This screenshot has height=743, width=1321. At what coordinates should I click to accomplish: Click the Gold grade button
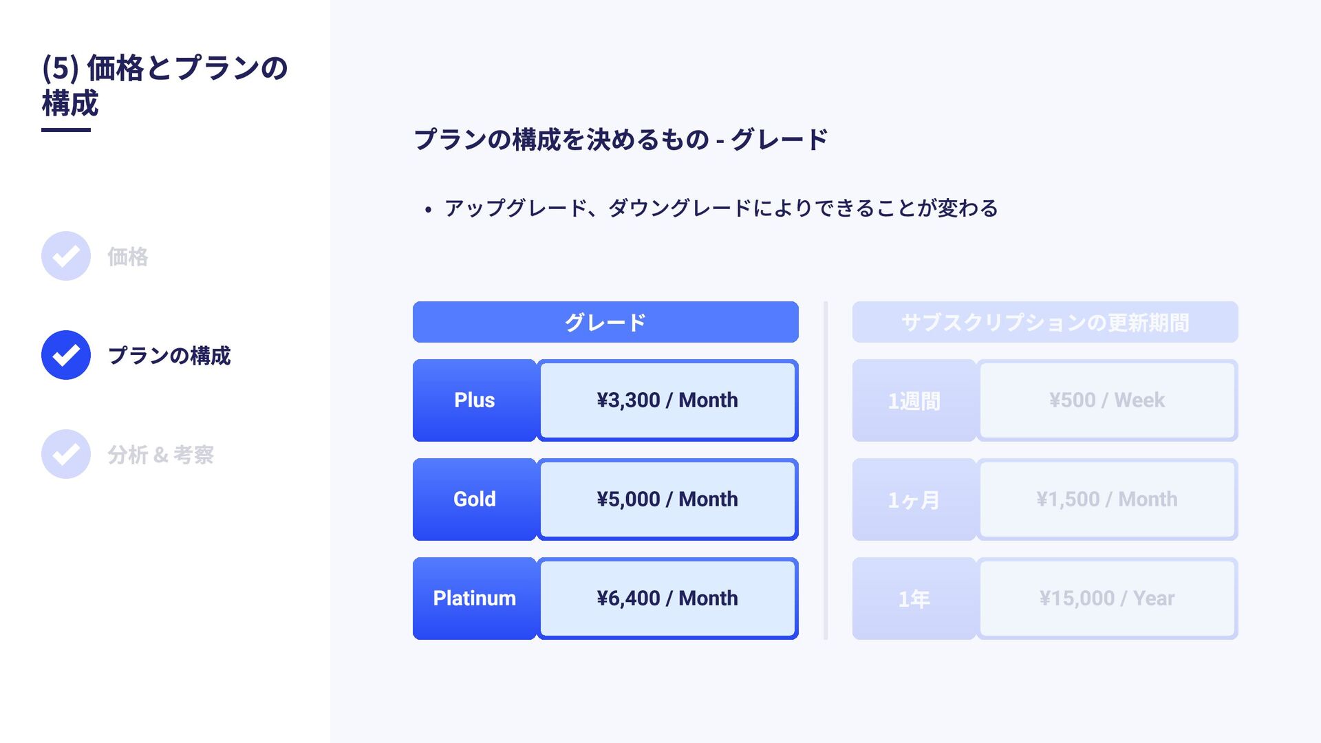(475, 499)
